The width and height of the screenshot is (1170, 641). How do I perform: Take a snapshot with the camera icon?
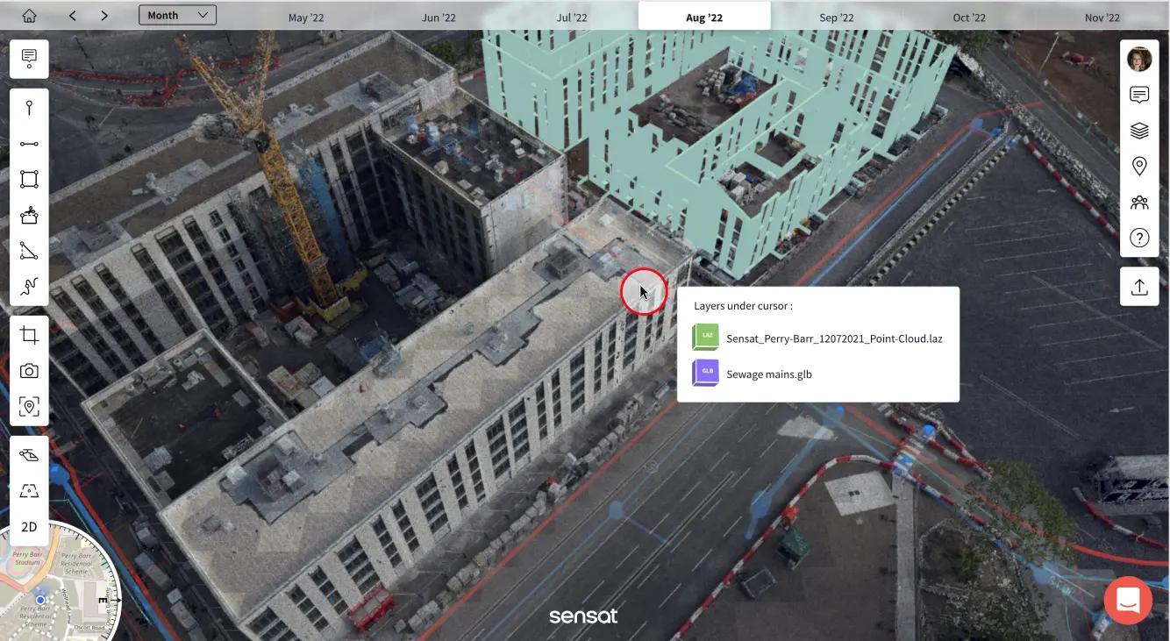click(x=29, y=371)
